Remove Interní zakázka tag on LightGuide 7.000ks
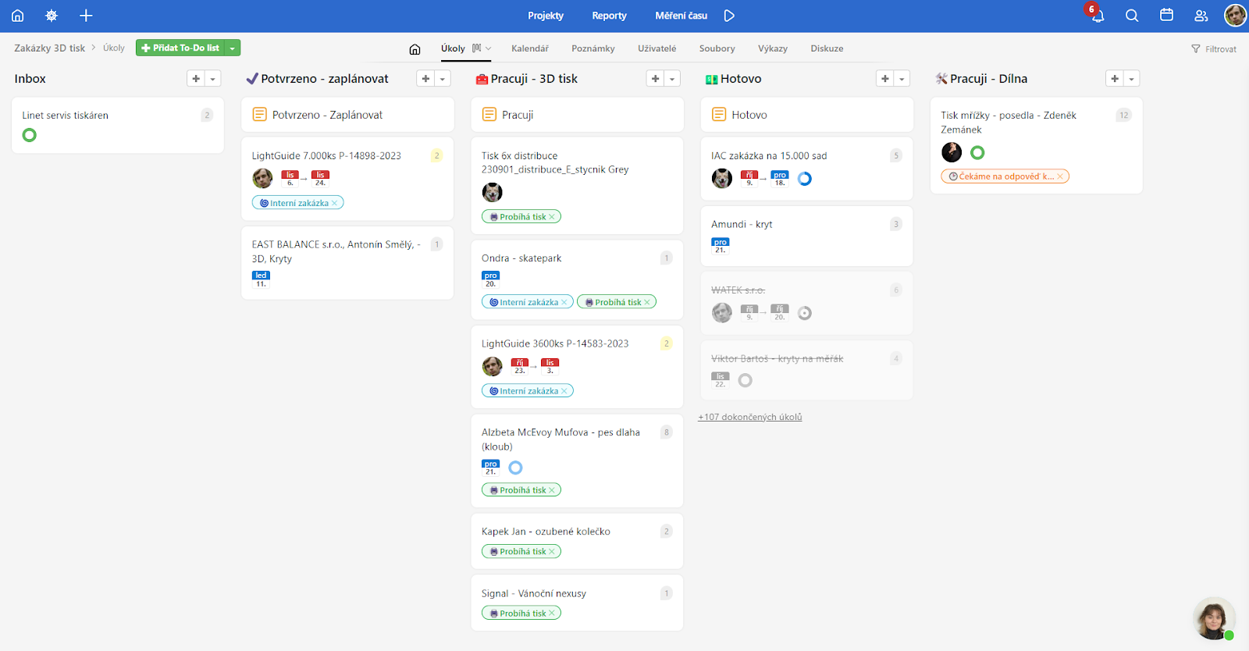Viewport: 1249px width, 651px height. click(x=335, y=203)
